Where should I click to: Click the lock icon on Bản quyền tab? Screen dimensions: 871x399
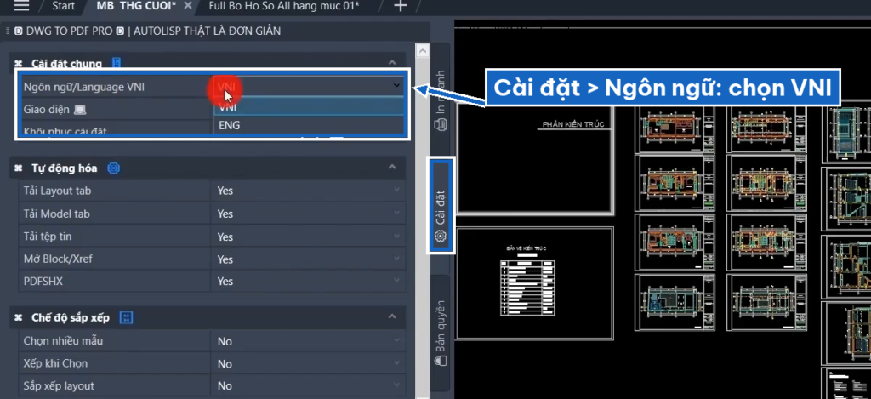(x=441, y=362)
